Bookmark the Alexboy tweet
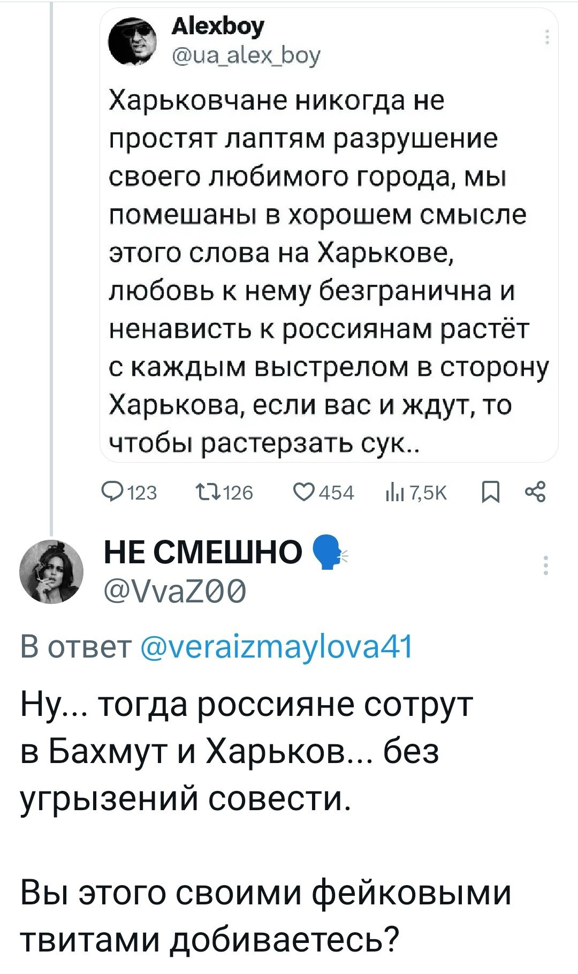The width and height of the screenshot is (578, 974). click(x=490, y=492)
